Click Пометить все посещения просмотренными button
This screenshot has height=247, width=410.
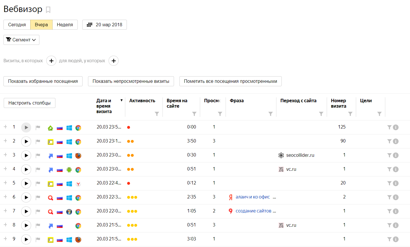pos(231,81)
